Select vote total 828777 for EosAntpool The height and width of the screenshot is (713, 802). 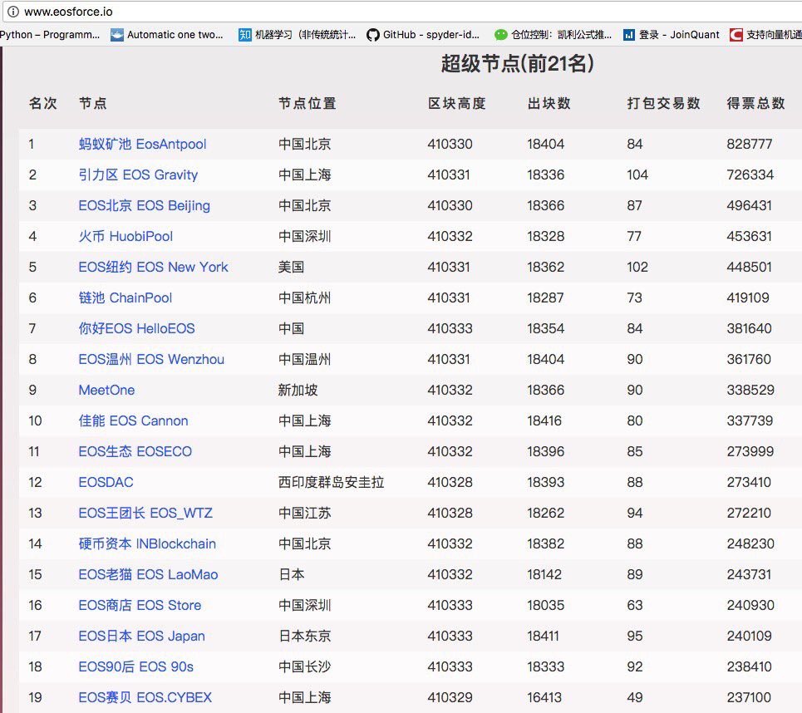(750, 145)
